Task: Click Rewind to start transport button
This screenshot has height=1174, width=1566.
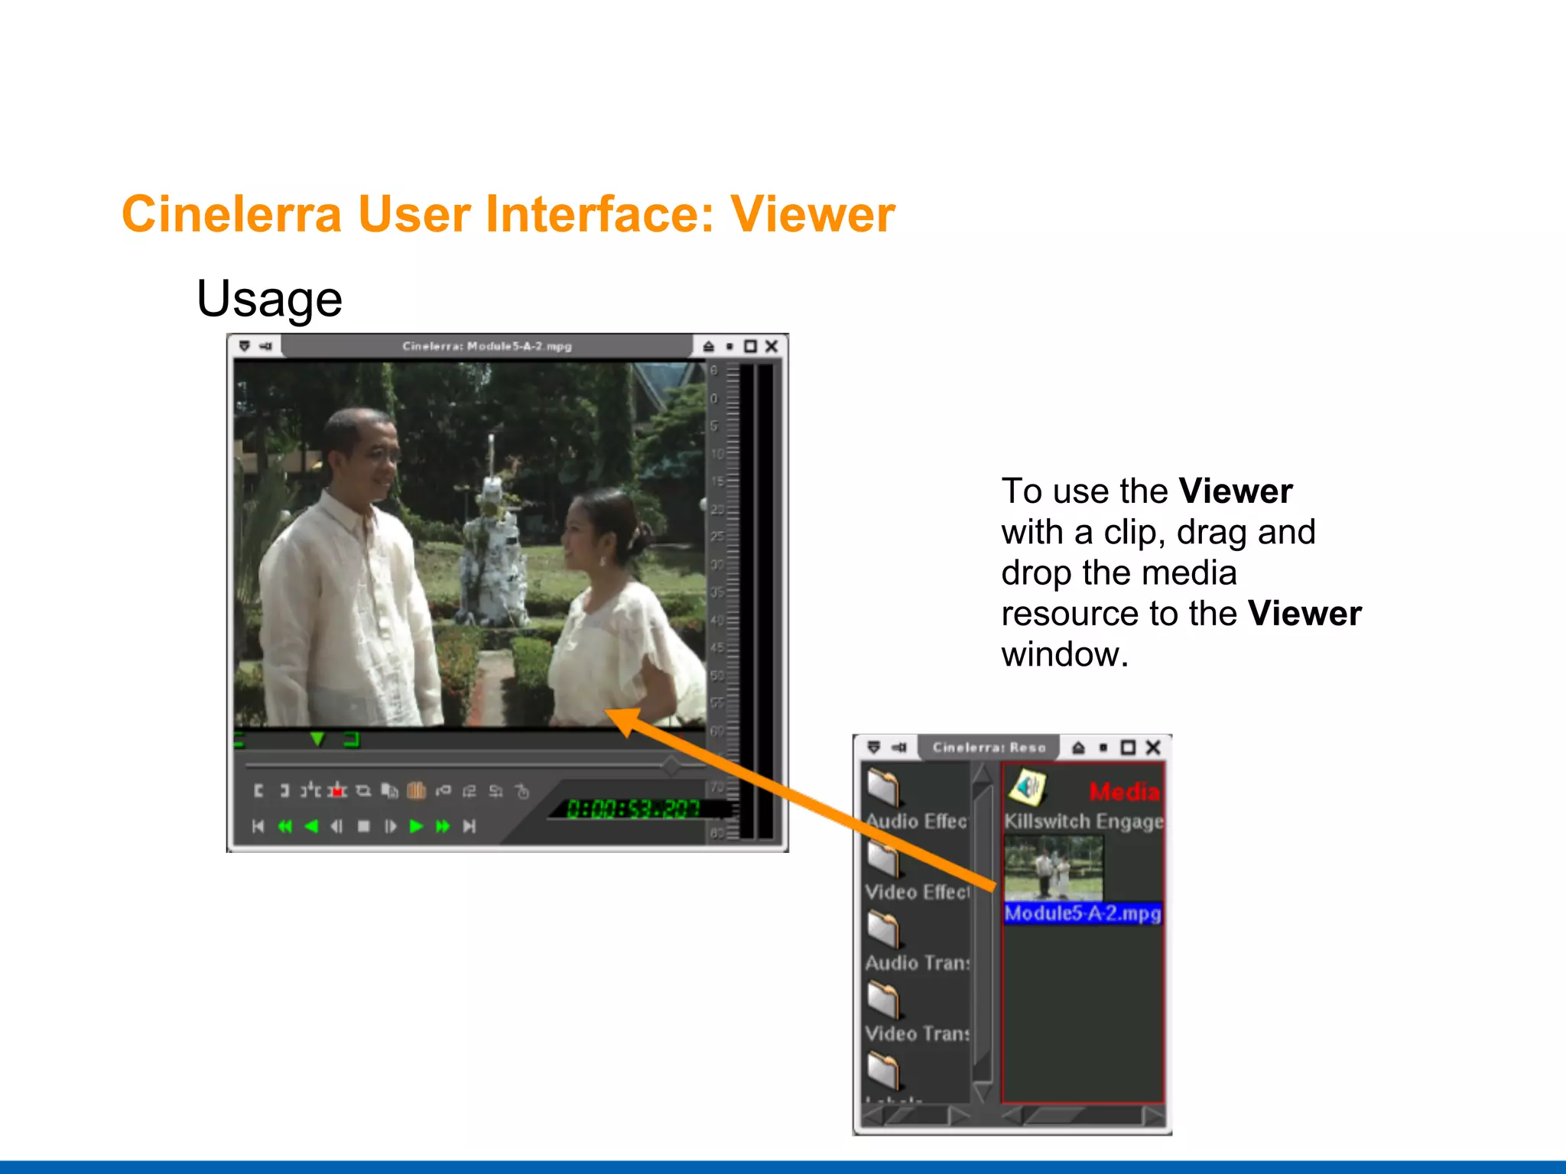Action: [x=258, y=826]
